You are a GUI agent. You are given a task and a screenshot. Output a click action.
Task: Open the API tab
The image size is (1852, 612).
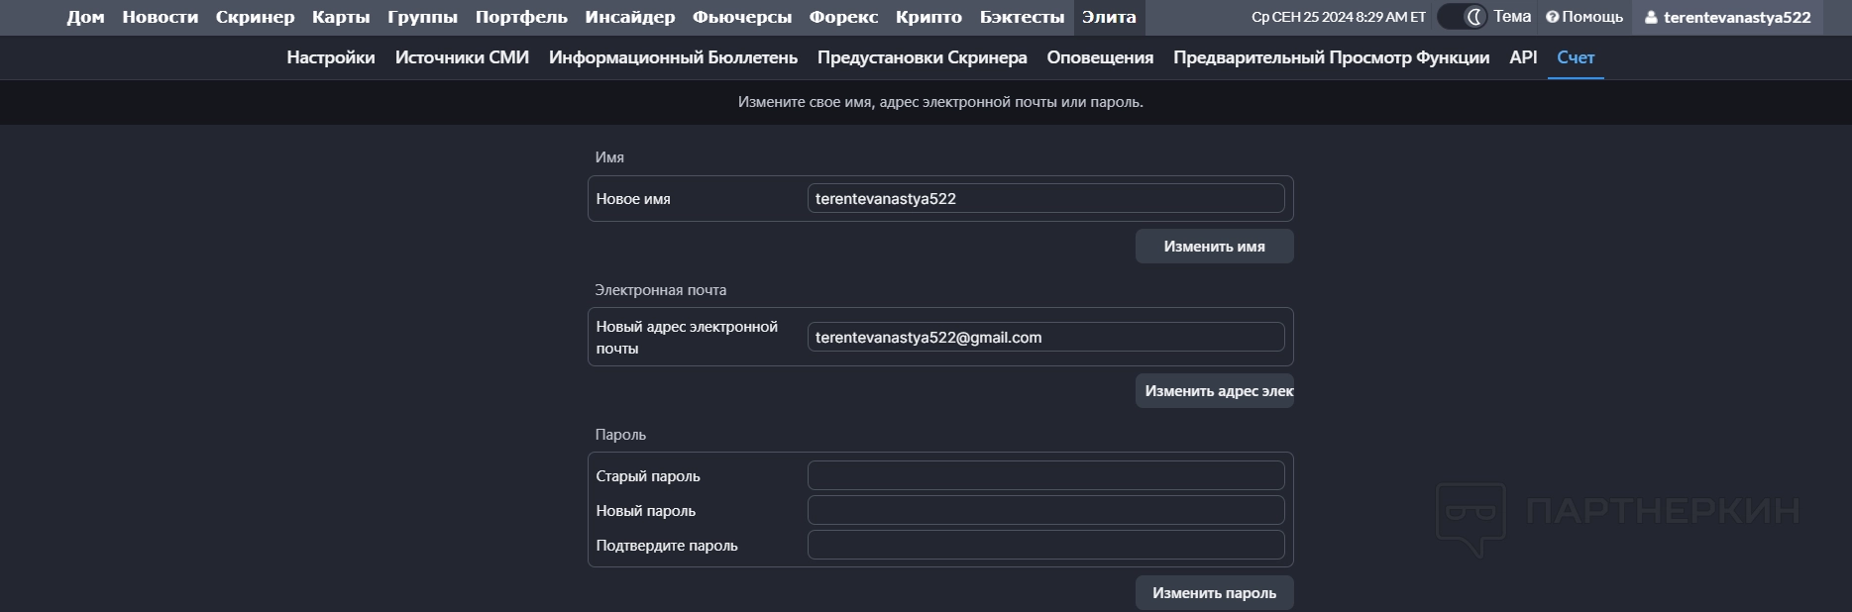[x=1523, y=57]
